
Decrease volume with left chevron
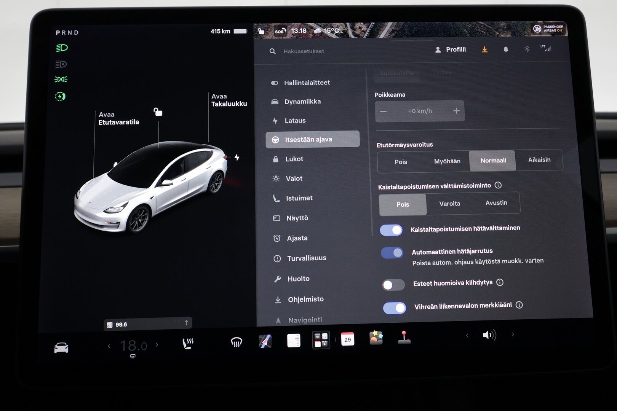click(x=467, y=335)
